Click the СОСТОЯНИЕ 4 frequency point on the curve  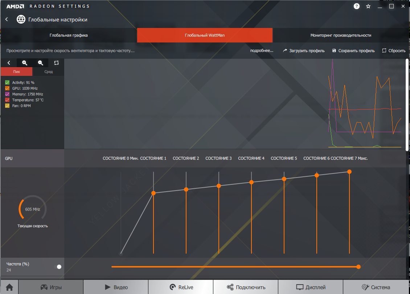251,182
